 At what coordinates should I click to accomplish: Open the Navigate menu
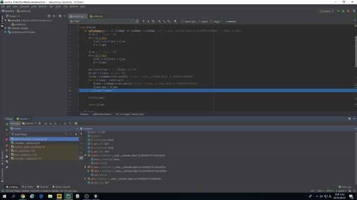tap(25, 7)
